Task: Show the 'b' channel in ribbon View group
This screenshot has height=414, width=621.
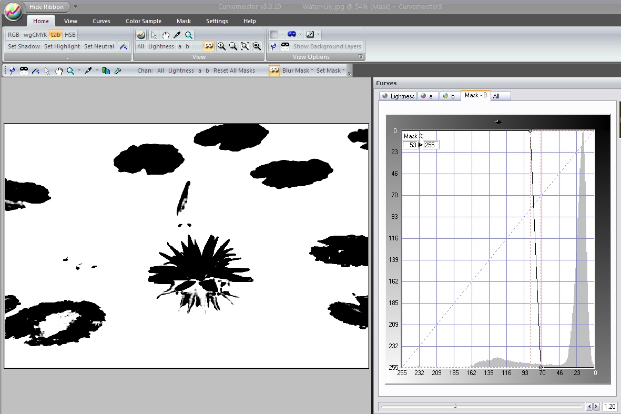Action: (x=187, y=46)
